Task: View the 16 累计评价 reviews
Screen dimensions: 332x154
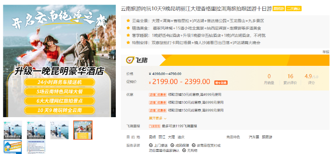Action: (290, 79)
